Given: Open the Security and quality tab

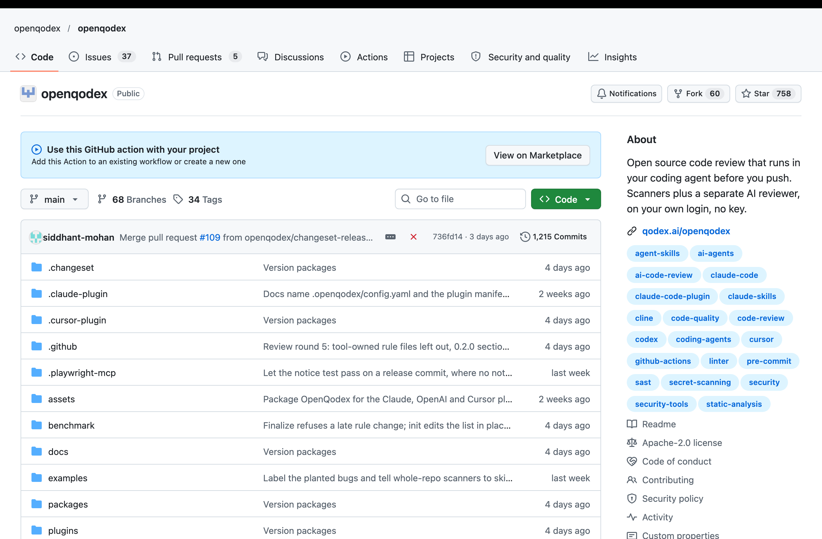Looking at the screenshot, I should point(520,57).
